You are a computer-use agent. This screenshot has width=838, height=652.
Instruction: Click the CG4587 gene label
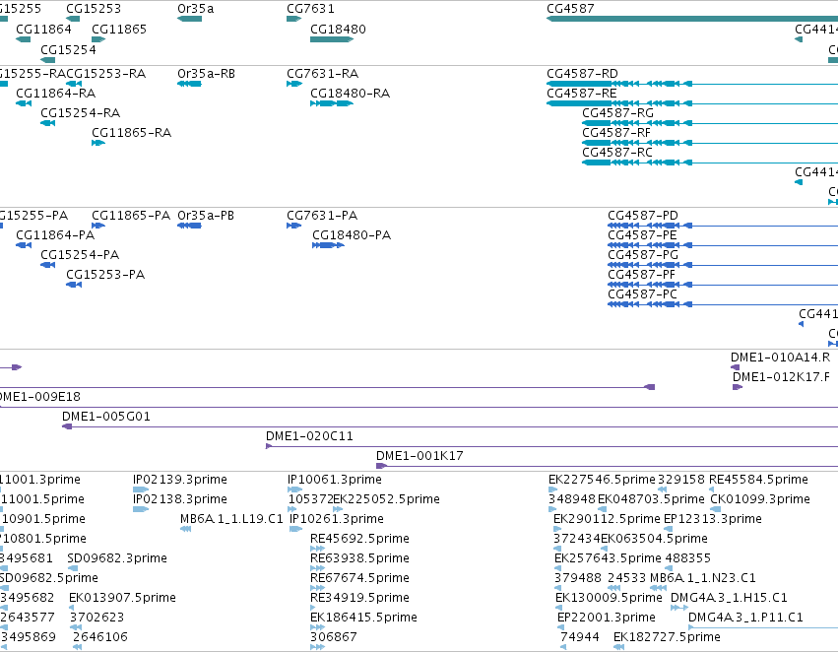570,9
